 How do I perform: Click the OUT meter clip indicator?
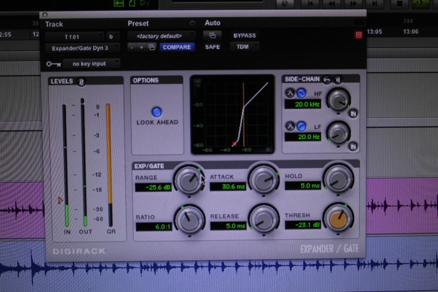point(82,101)
